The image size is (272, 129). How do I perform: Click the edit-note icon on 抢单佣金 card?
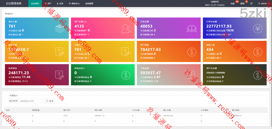(x=59, y=75)
